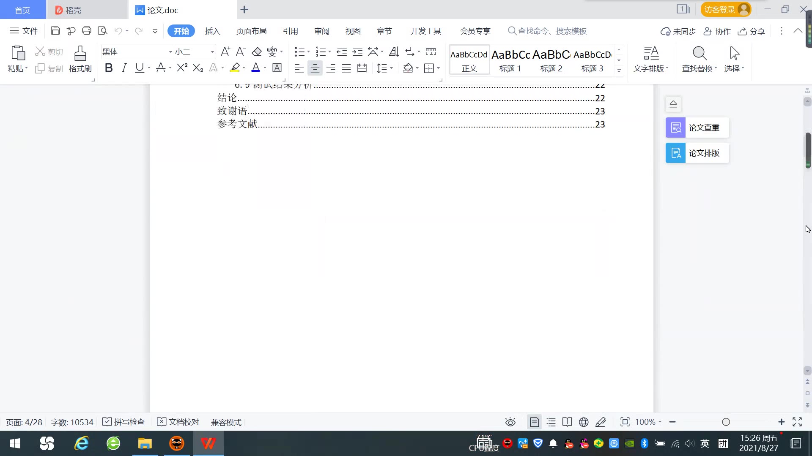Select the center alignment icon
This screenshot has height=456, width=812.
coord(315,68)
